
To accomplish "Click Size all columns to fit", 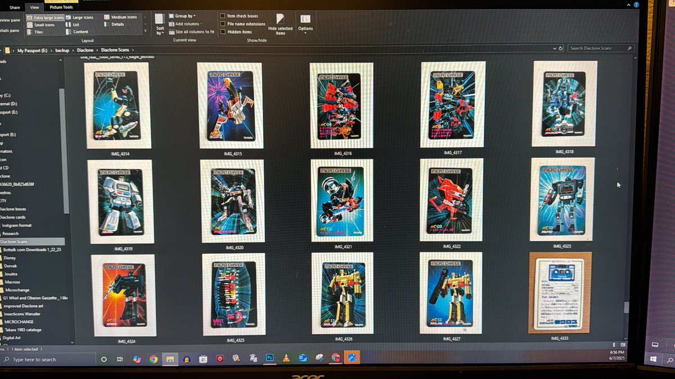I will click(x=191, y=32).
